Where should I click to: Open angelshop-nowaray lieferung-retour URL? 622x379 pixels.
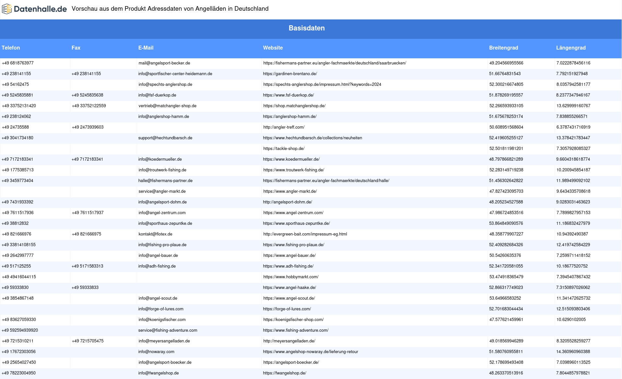[311, 352]
